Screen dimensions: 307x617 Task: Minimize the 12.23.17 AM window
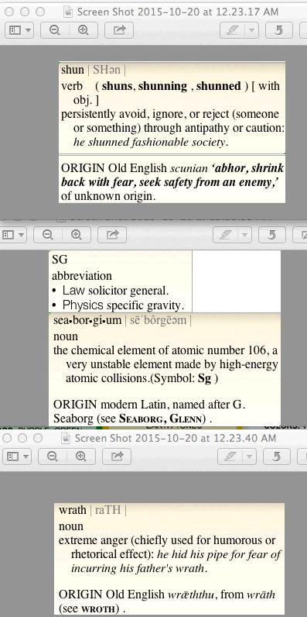click(x=24, y=12)
